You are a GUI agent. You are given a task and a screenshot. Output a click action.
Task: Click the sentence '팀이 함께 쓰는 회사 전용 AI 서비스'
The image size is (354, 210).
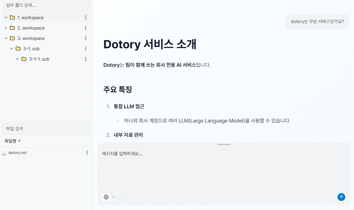(161, 65)
